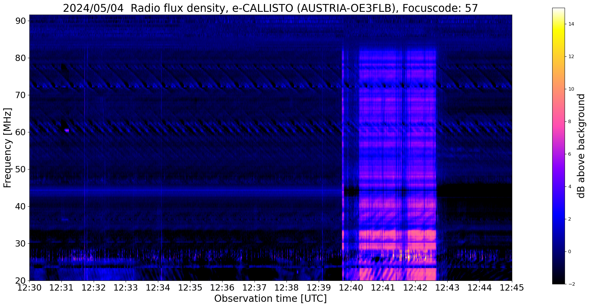Click the colorbar tick label 2
Screen dimensions: 590x307
569,219
